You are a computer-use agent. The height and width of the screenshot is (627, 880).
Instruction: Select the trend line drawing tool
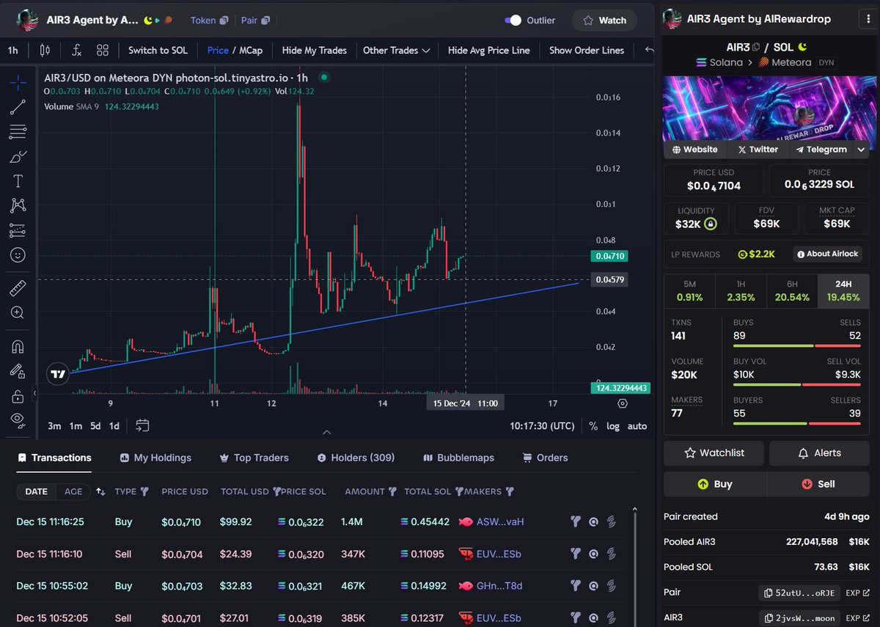point(18,107)
